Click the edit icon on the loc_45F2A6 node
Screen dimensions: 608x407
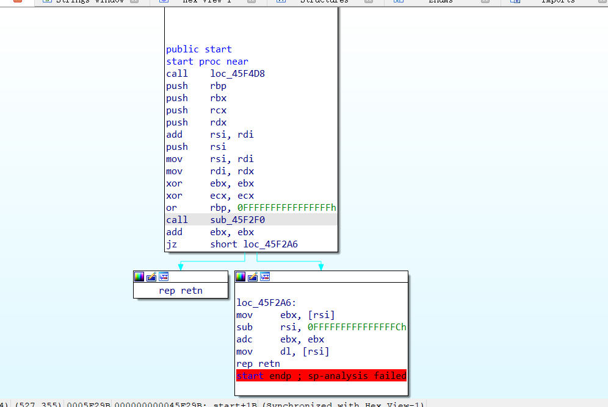[253, 277]
